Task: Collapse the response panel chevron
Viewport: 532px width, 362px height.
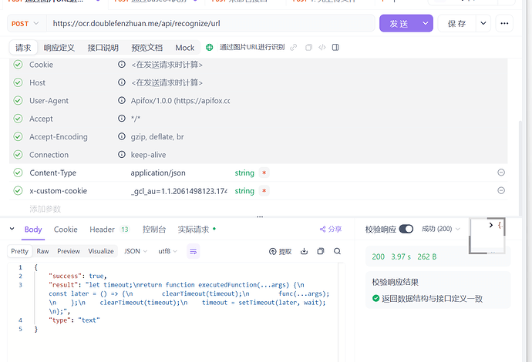Action: pos(12,229)
